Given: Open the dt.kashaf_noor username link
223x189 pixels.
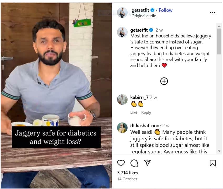Looking at the screenshot, I should (x=146, y=126).
